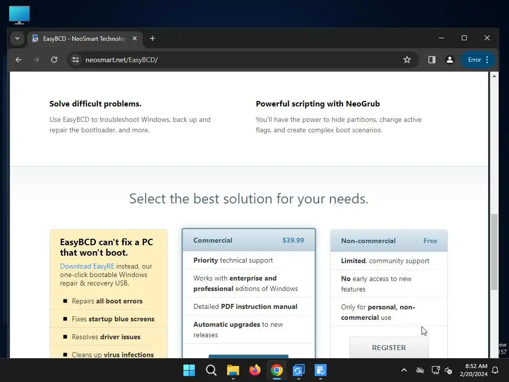Screen dimensions: 509x382
Task: Click 'Limited, community support' row
Action: pos(385,261)
